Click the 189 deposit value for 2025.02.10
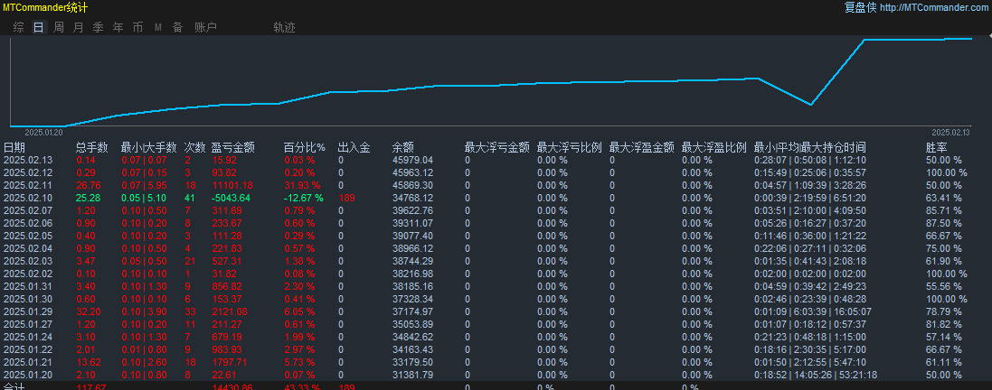 pos(346,198)
